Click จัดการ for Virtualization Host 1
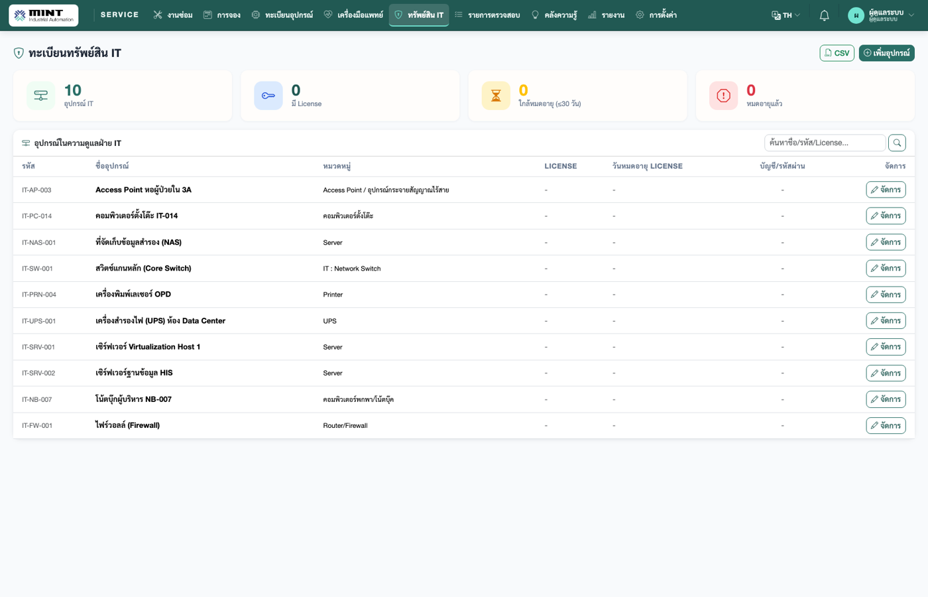928x597 pixels. pos(886,347)
